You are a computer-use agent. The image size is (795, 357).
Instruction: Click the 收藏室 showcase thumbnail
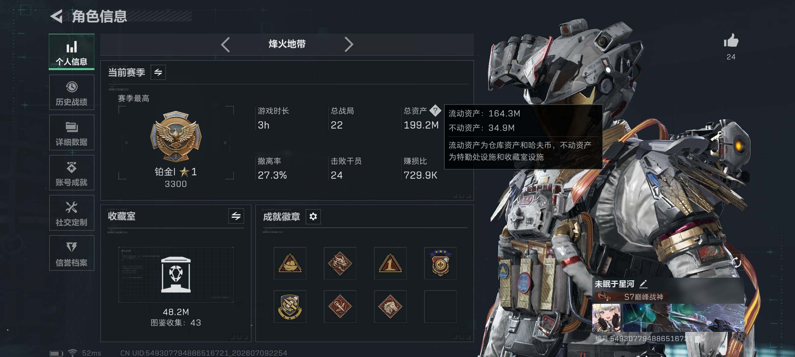176,275
